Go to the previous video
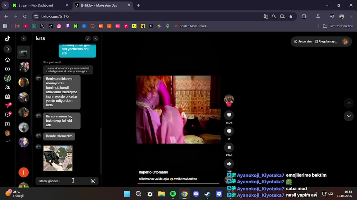 click(x=349, y=103)
